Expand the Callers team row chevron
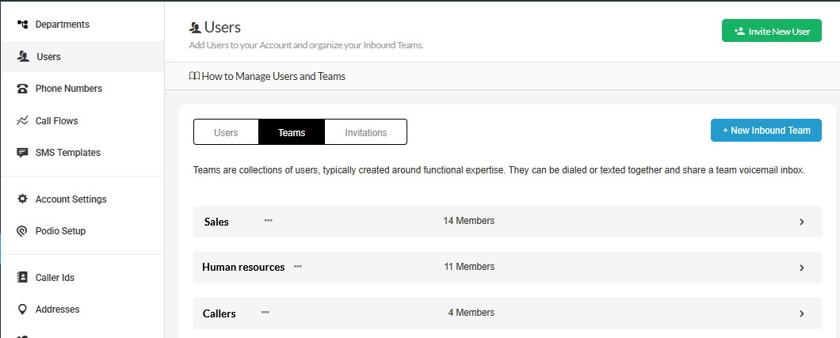Viewport: 840px width, 338px height. [801, 313]
